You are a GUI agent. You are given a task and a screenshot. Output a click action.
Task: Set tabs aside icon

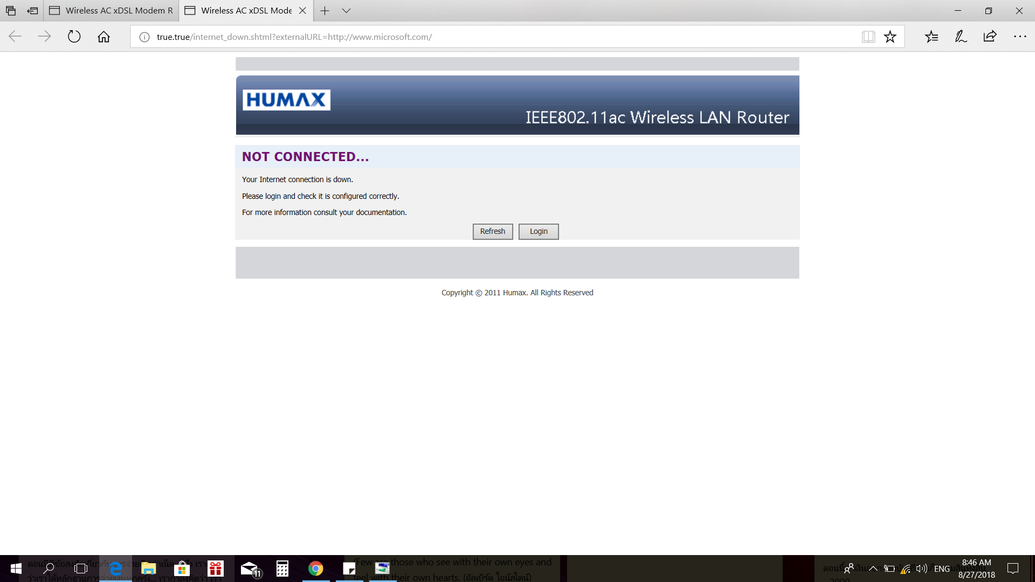pos(32,11)
